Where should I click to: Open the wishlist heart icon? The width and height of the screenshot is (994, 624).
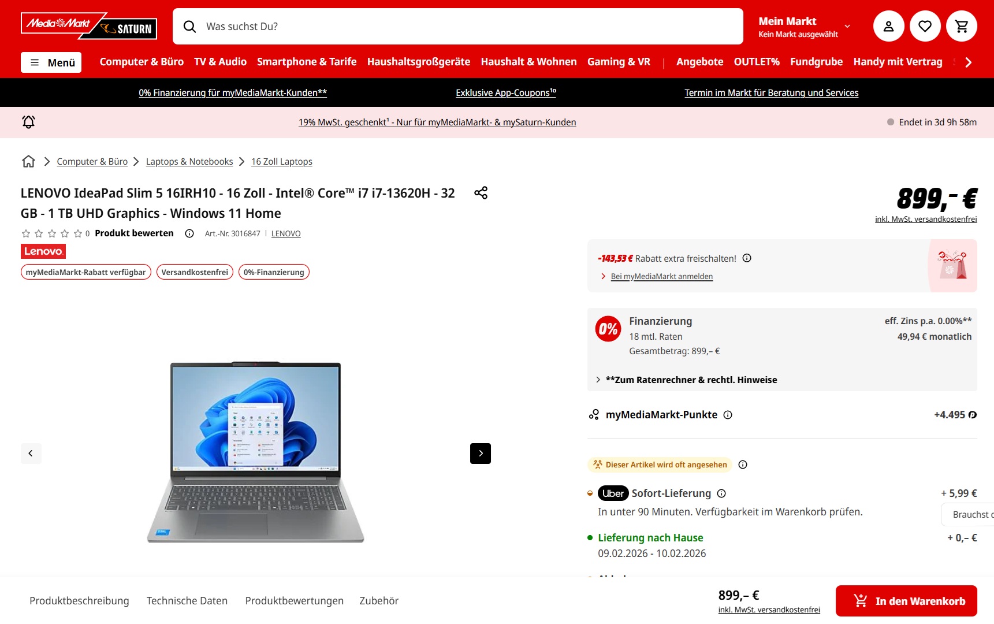coord(925,26)
